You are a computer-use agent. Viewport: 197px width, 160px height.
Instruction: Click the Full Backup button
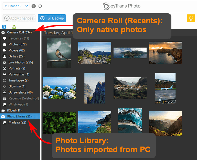[x=52, y=18]
